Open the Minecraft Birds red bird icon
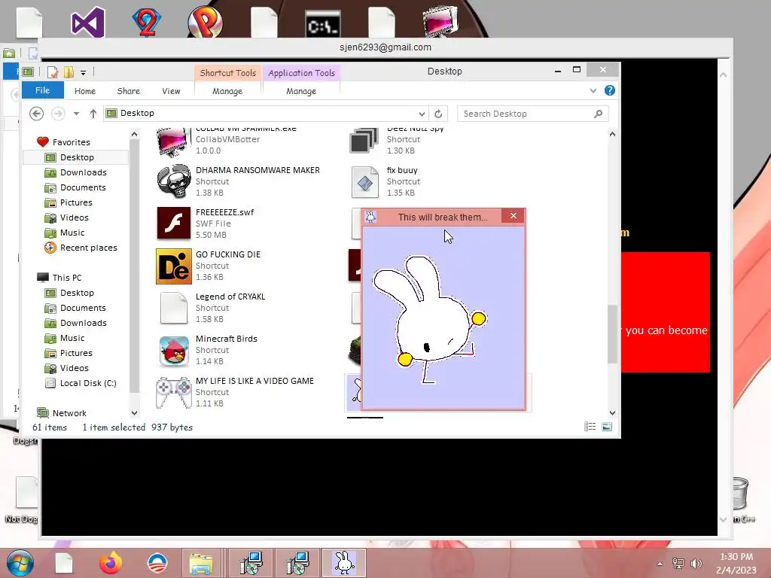The image size is (771, 578). click(174, 351)
